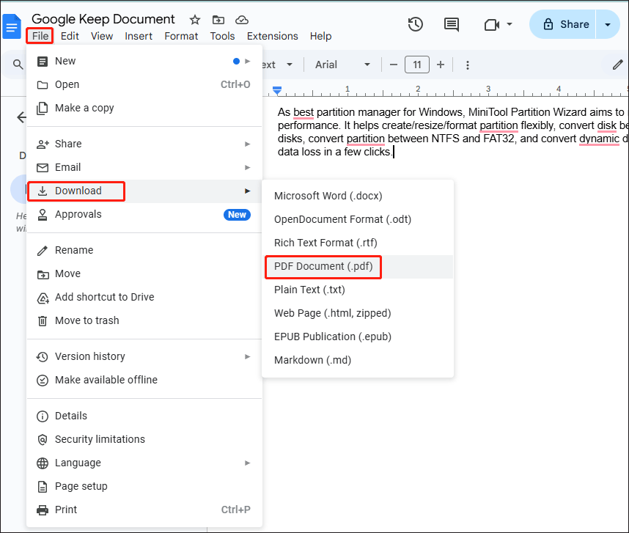Select Print from File menu
Screen dimensions: 629x533
click(144, 510)
